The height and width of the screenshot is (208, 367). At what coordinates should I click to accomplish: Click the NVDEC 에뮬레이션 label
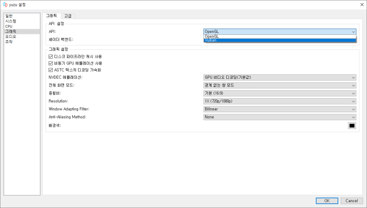[65, 77]
